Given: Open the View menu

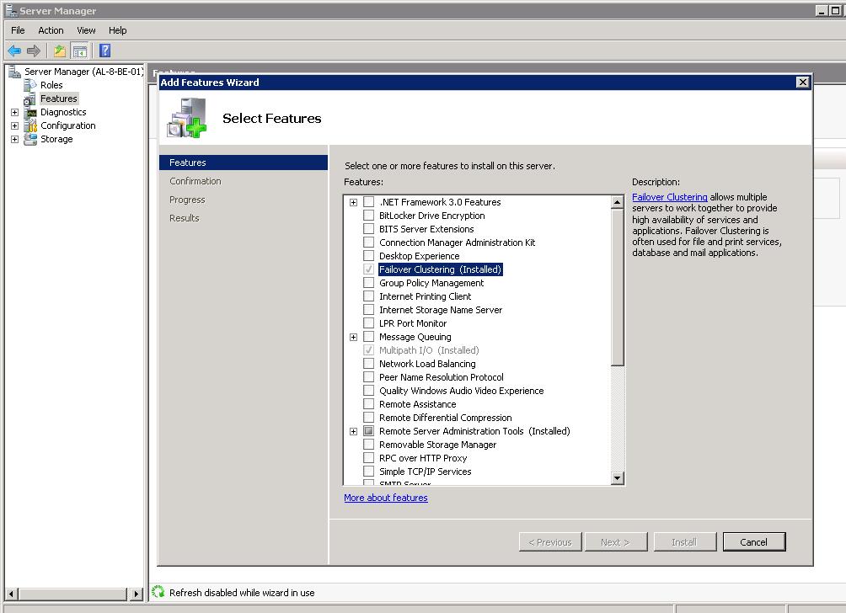Looking at the screenshot, I should coord(86,30).
